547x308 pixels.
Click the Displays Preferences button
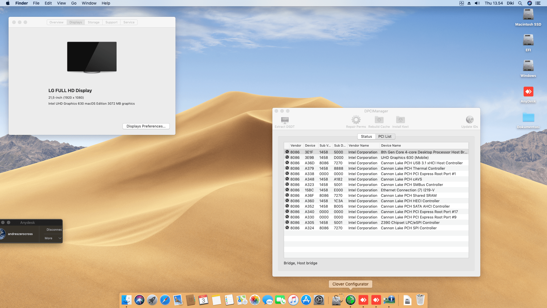(146, 126)
